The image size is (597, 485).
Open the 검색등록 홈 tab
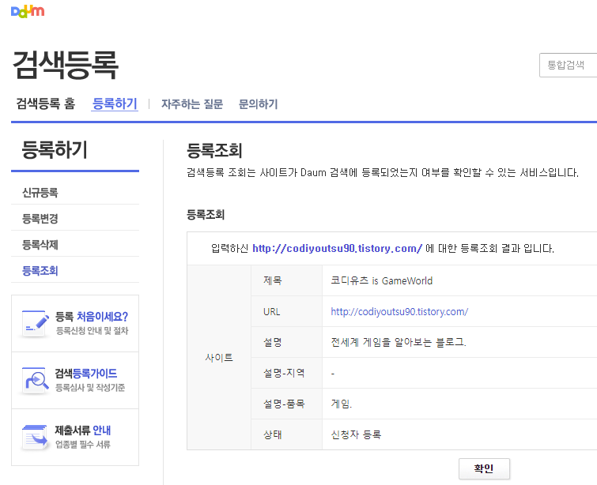46,103
